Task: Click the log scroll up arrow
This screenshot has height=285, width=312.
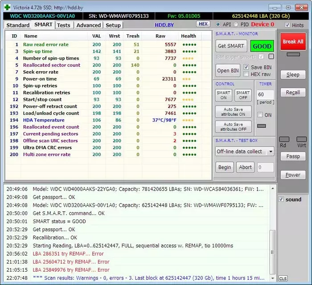Action: coord(273,189)
